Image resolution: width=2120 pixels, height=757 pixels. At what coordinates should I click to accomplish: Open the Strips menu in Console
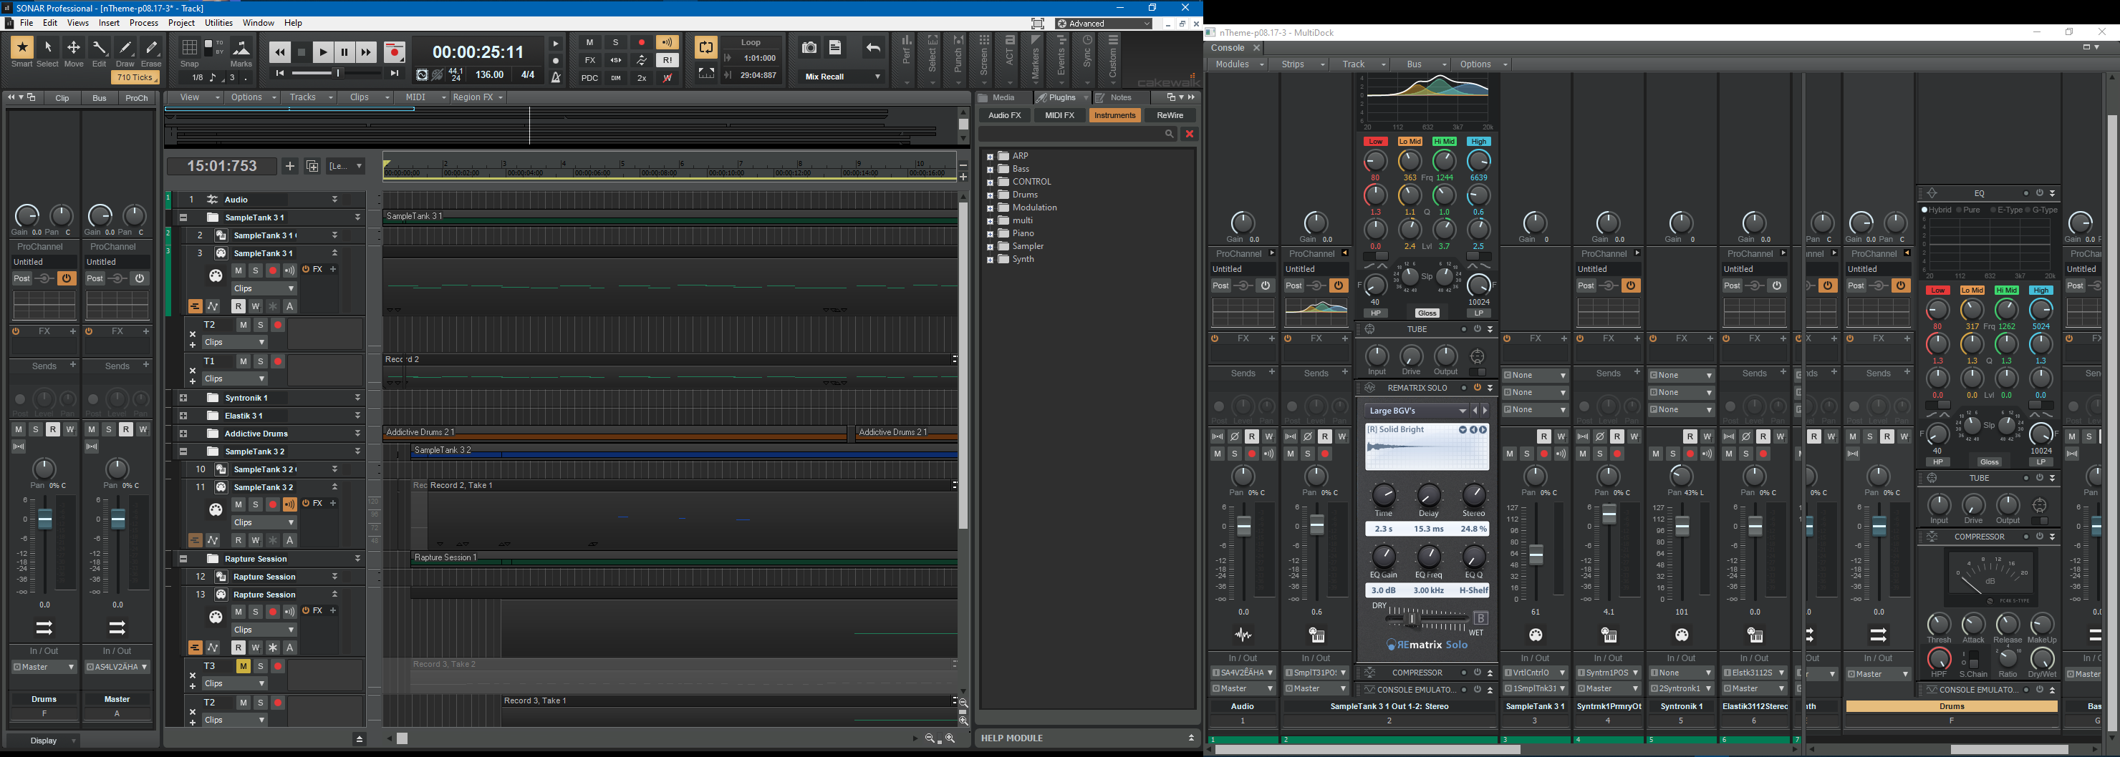[1299, 64]
